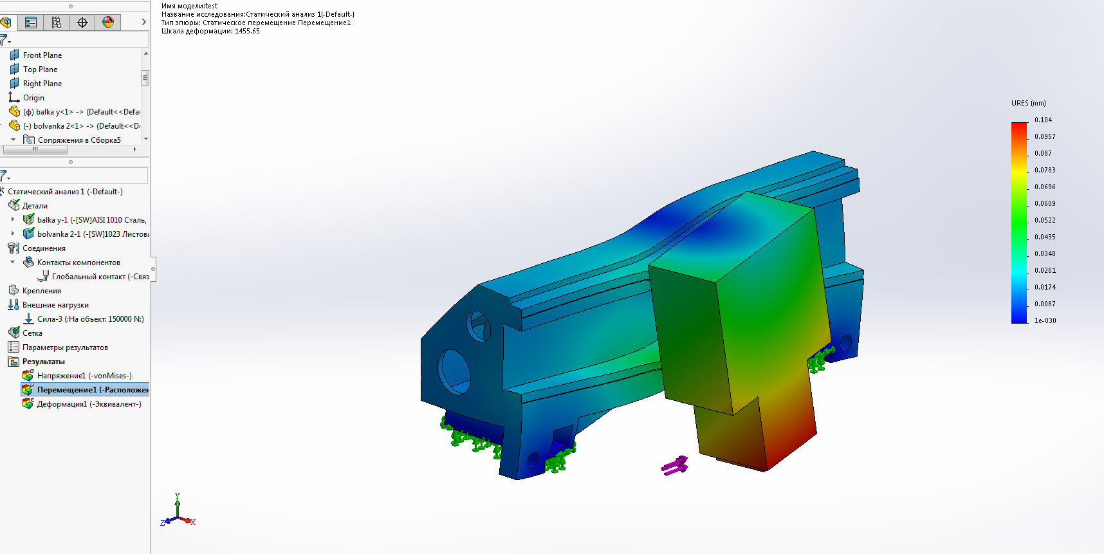Screen dimensions: 1104x554
Task: Select the Глобальный контакт icon
Action: [x=43, y=276]
